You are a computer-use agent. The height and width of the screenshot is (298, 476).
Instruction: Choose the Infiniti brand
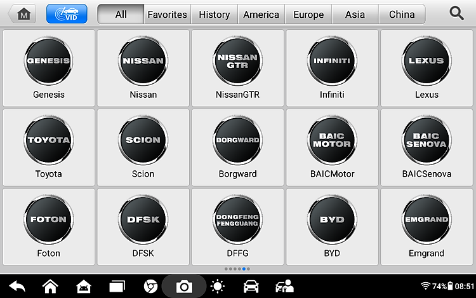point(332,68)
